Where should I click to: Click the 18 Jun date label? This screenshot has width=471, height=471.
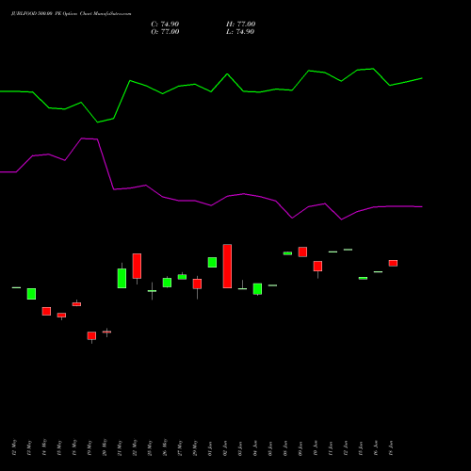pyautogui.click(x=391, y=448)
